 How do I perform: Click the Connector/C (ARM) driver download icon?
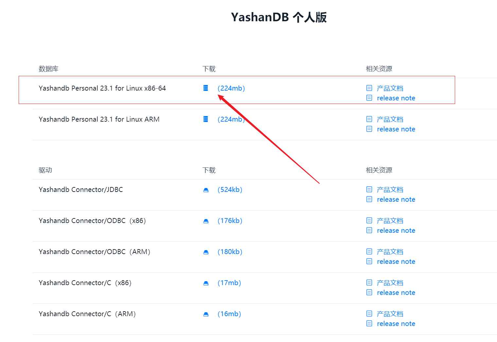coord(206,314)
